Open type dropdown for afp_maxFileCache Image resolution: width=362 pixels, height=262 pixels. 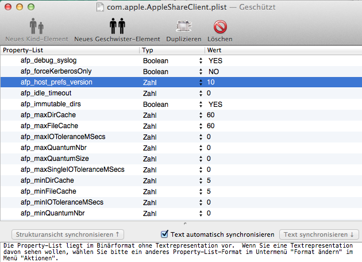[x=201, y=126]
